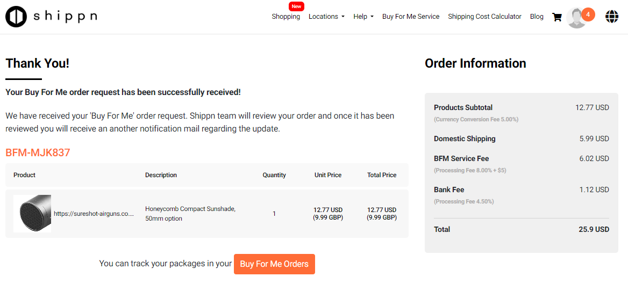The height and width of the screenshot is (284, 628).
Task: Go to the Shopping menu item
Action: point(286,17)
